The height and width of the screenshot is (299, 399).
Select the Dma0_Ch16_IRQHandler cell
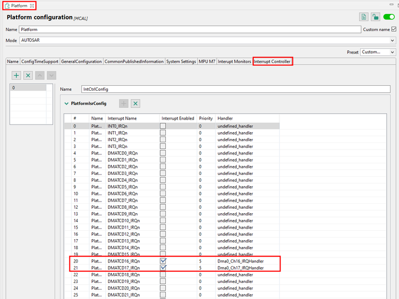point(241,261)
